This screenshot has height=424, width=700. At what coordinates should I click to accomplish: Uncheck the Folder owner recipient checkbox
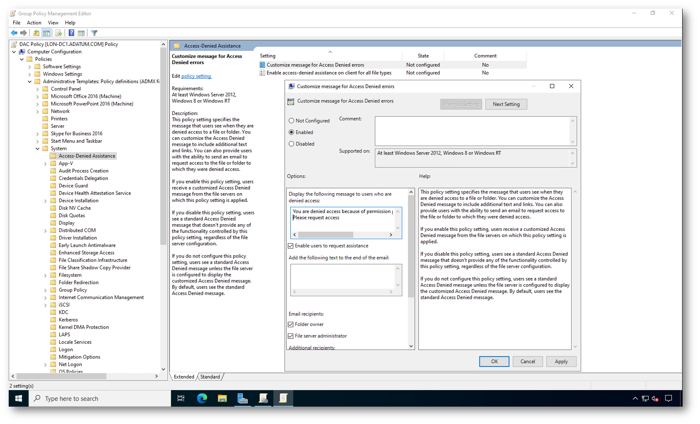coord(291,324)
